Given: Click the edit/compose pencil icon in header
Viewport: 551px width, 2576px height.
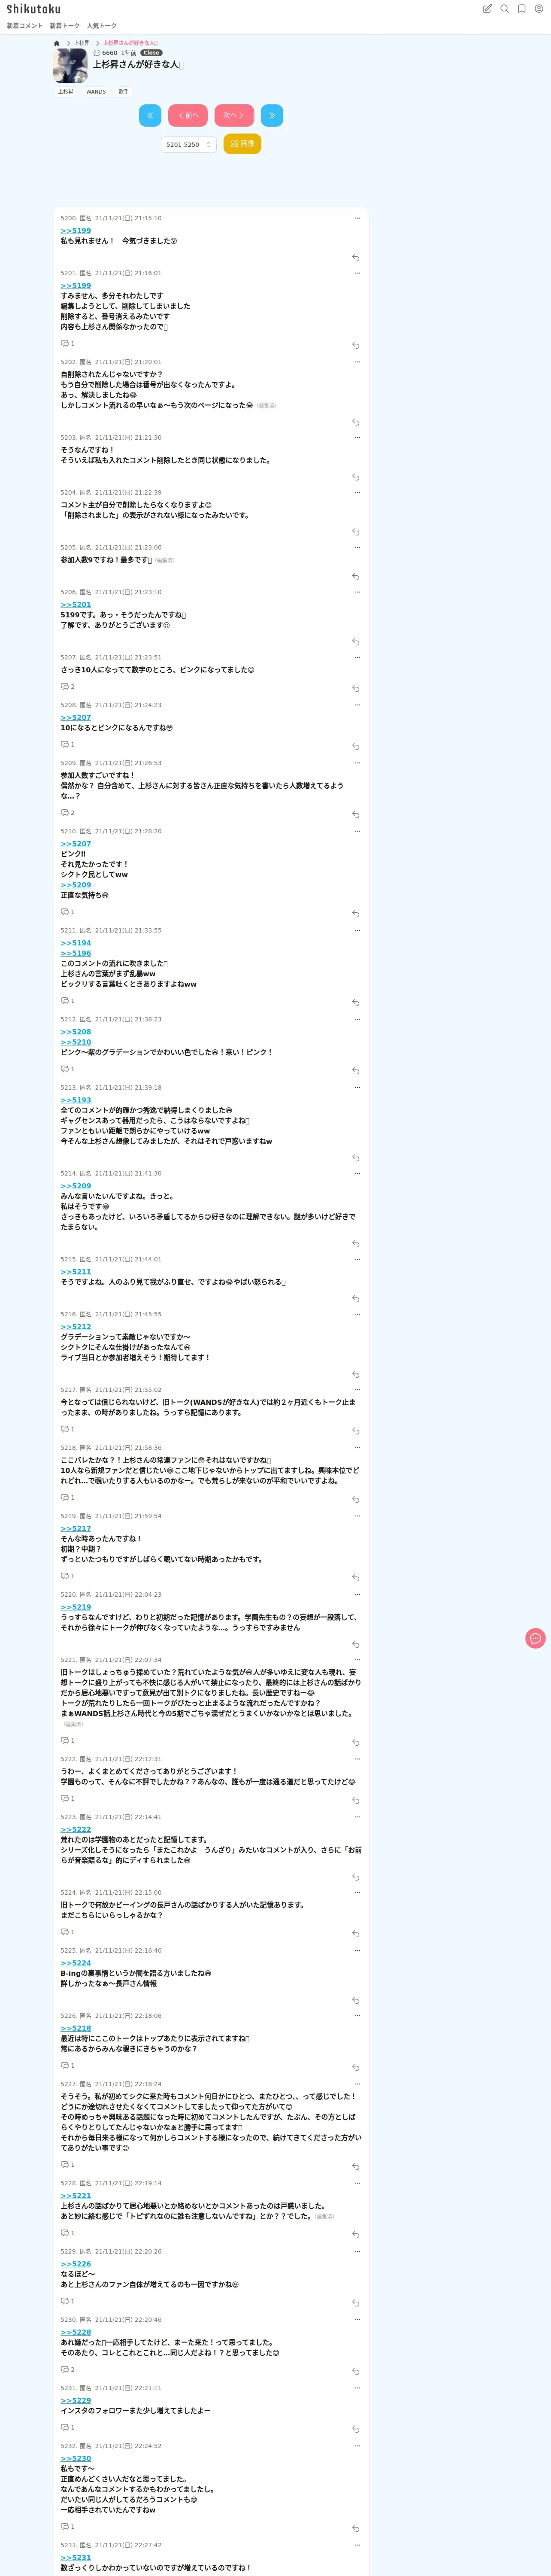Looking at the screenshot, I should click(x=488, y=9).
